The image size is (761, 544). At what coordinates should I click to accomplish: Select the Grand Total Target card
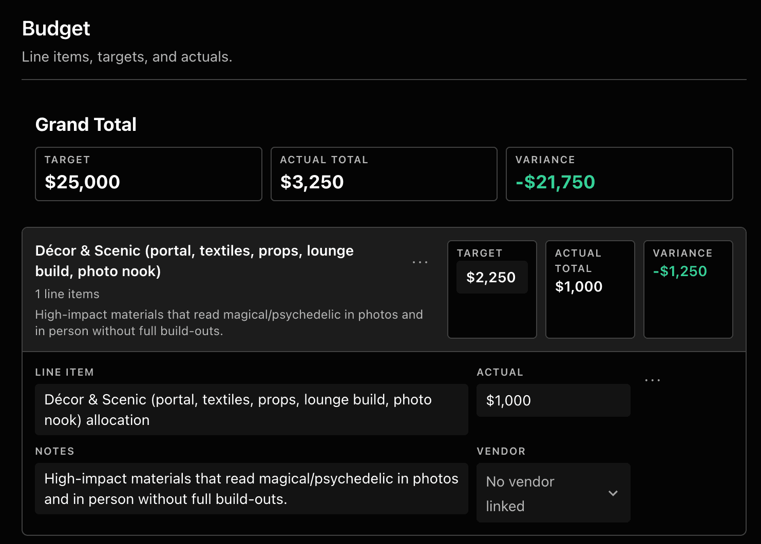pos(148,174)
